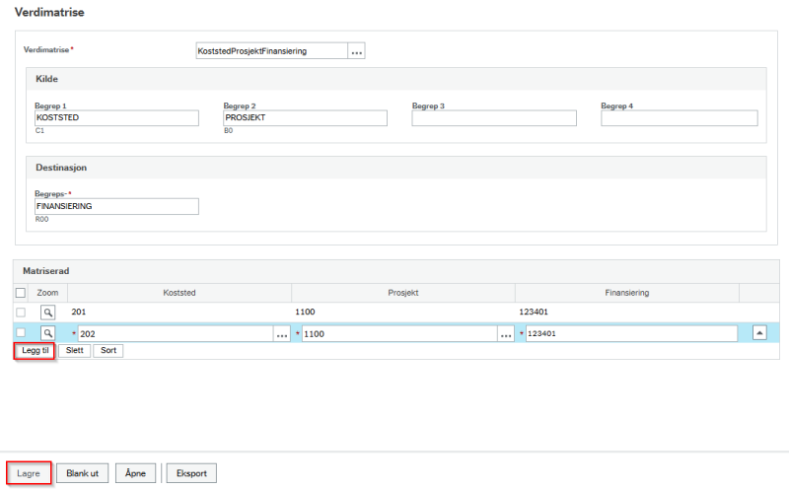789x489 pixels.
Task: Open zoom magnifier for row 202
Action: [x=47, y=333]
